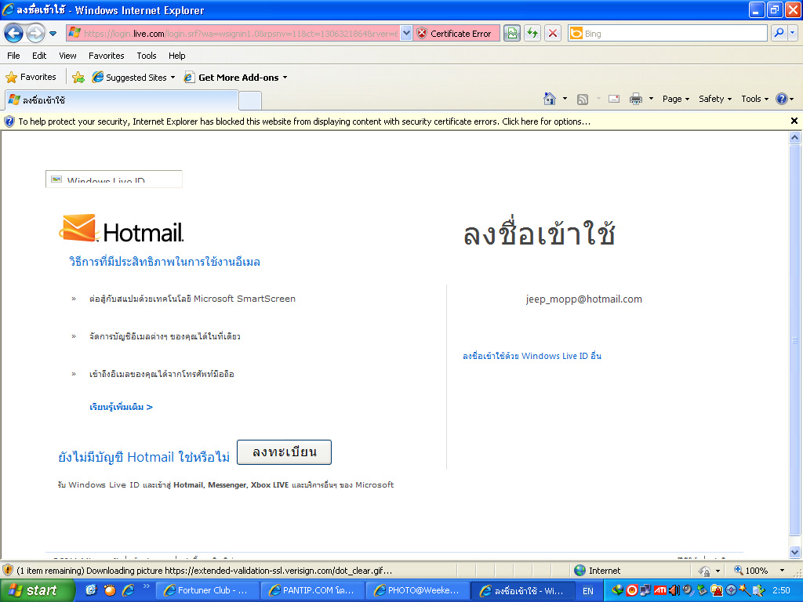
Task: Open the Safety dropdown menu
Action: coord(715,99)
